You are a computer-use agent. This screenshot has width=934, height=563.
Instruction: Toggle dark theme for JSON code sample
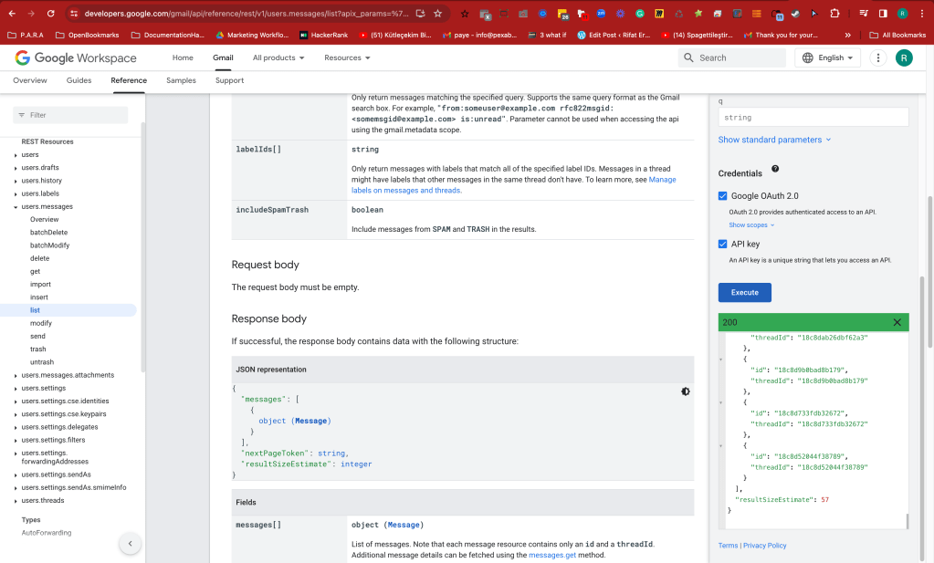[x=686, y=391]
